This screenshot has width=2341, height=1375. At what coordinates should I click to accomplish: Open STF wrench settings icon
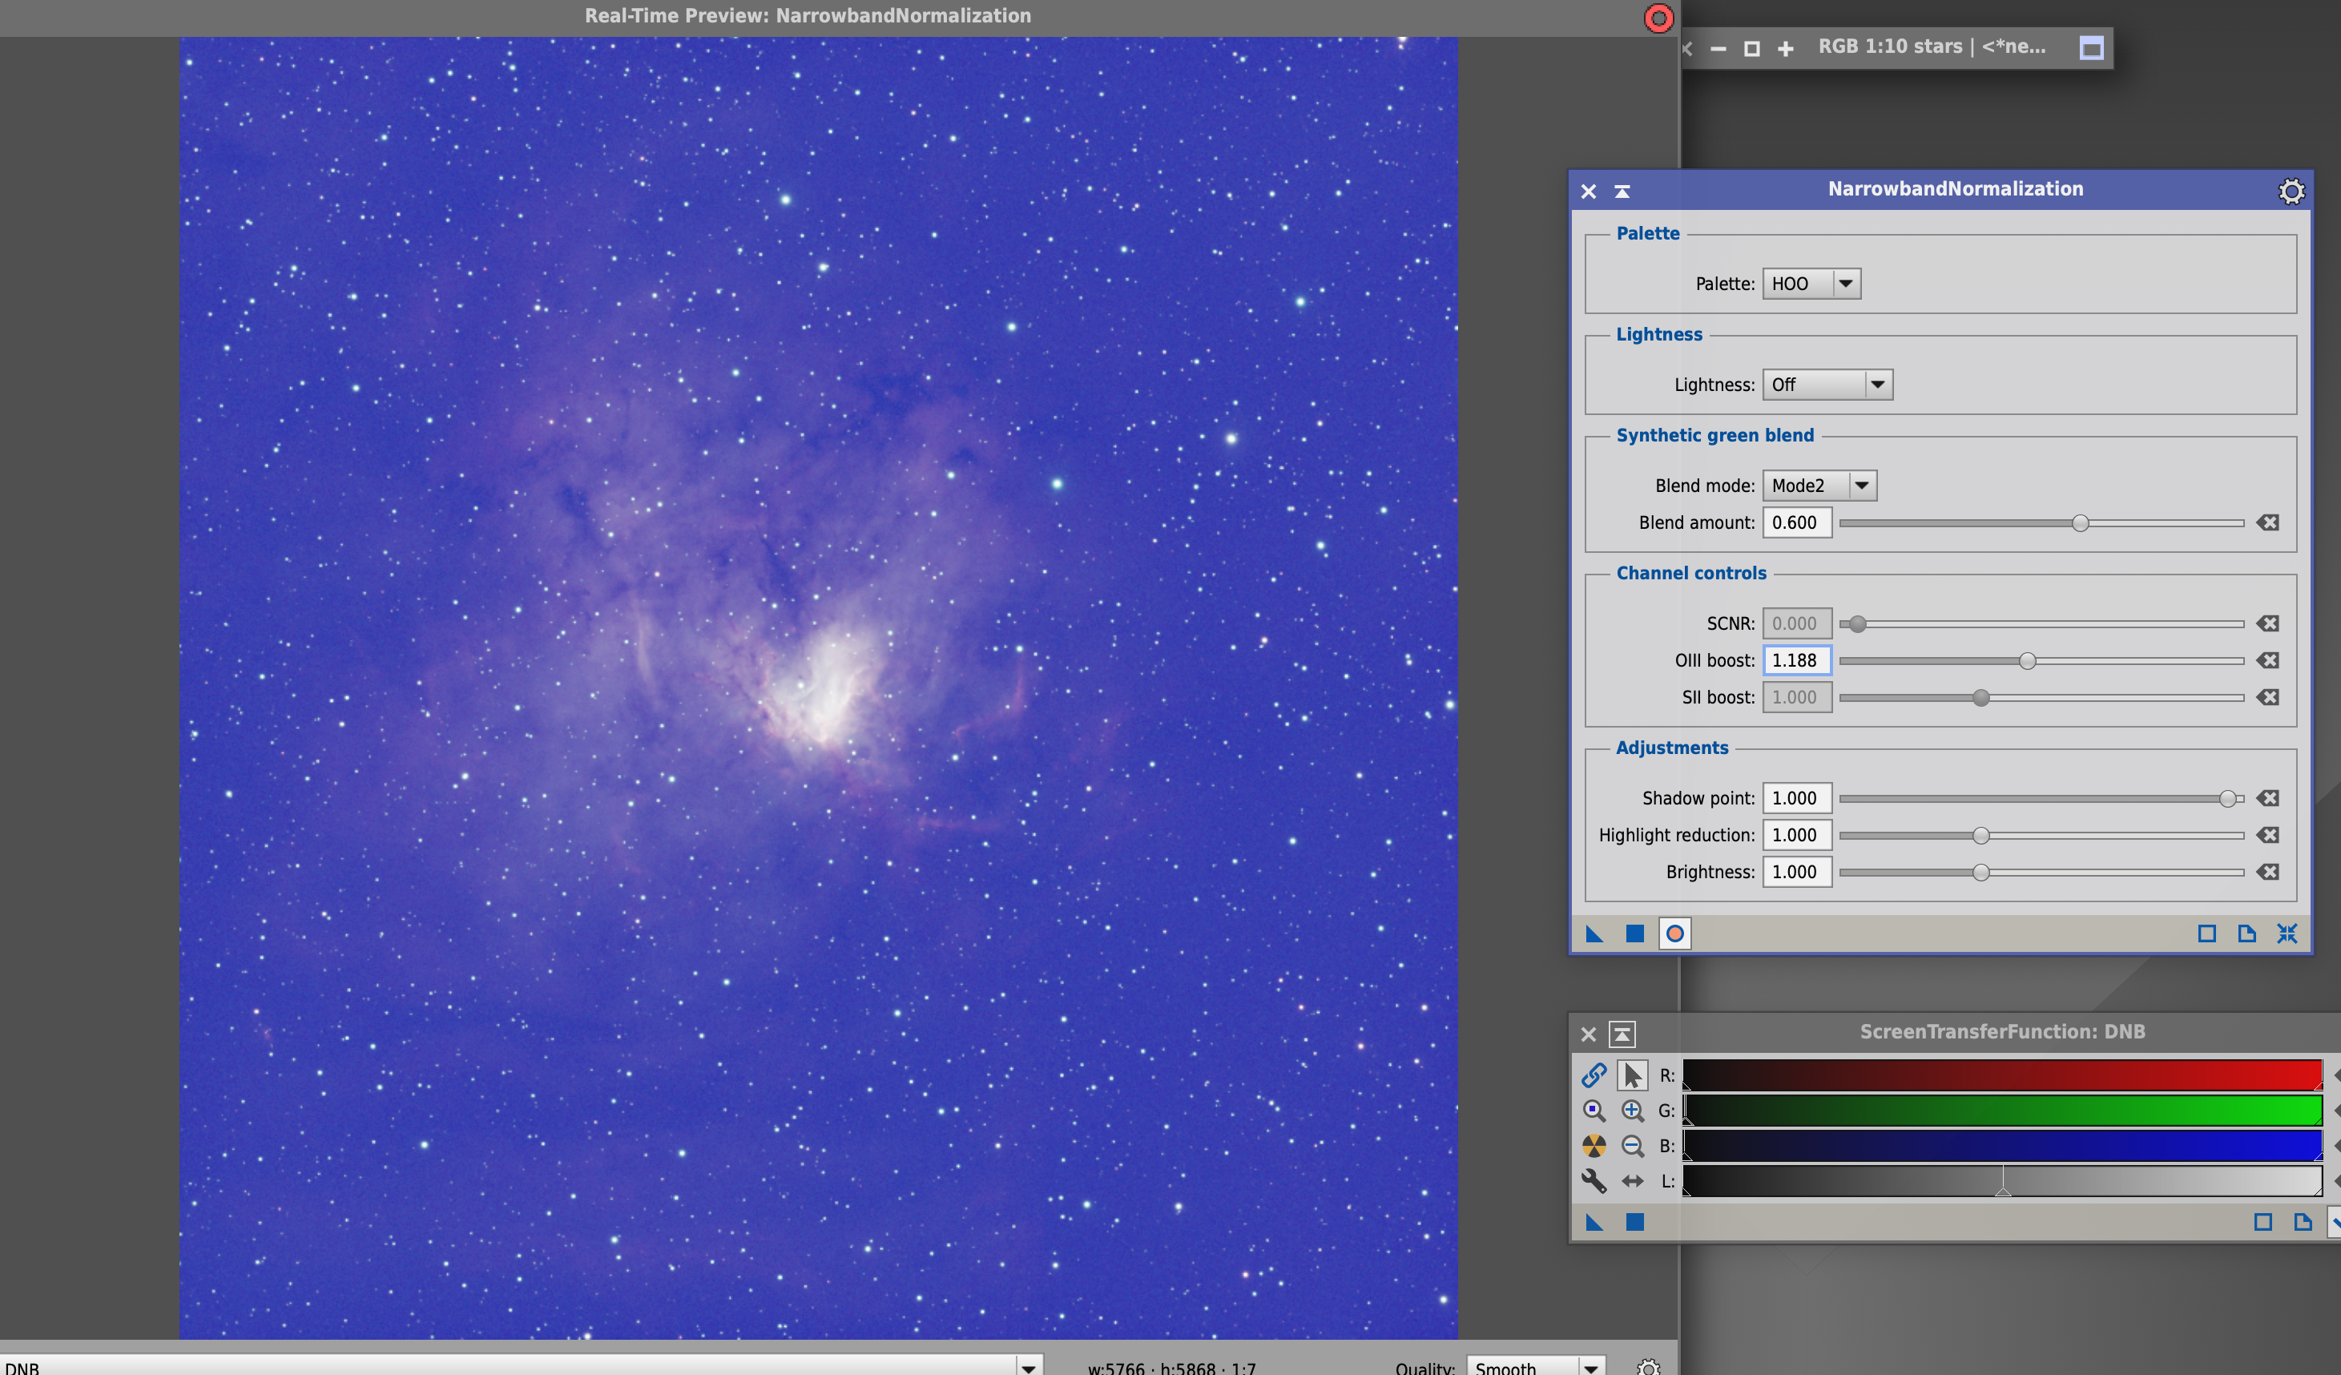[1594, 1181]
